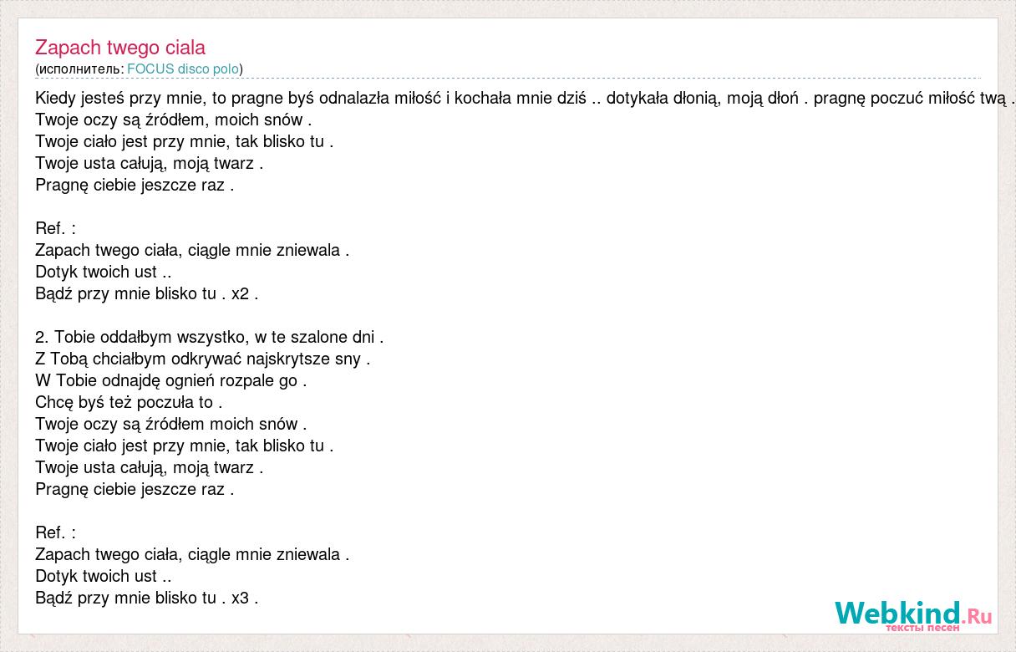
Task: Click the second Ref. : label
Action: pos(55,532)
